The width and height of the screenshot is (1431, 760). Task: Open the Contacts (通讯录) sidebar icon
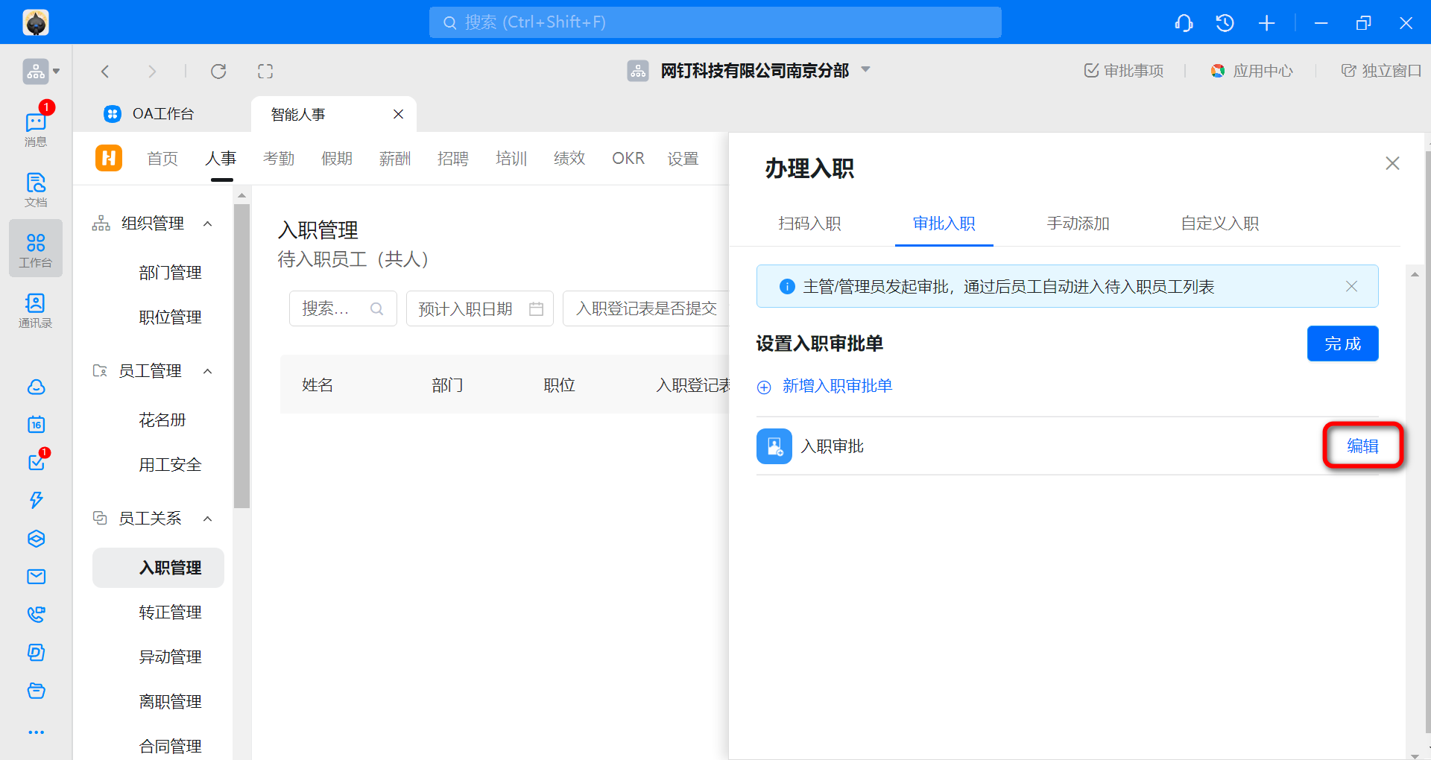pyautogui.click(x=36, y=310)
